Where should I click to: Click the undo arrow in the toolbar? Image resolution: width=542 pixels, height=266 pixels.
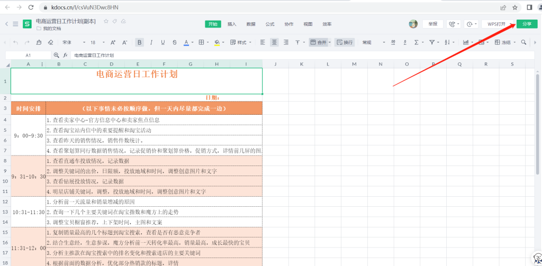coord(15,42)
